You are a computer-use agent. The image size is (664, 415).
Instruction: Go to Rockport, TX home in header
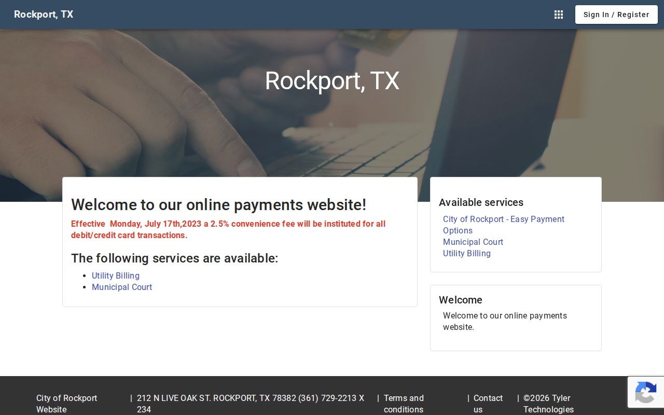(44, 15)
